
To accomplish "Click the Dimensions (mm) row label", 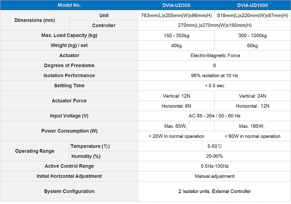I will coord(35,20).
